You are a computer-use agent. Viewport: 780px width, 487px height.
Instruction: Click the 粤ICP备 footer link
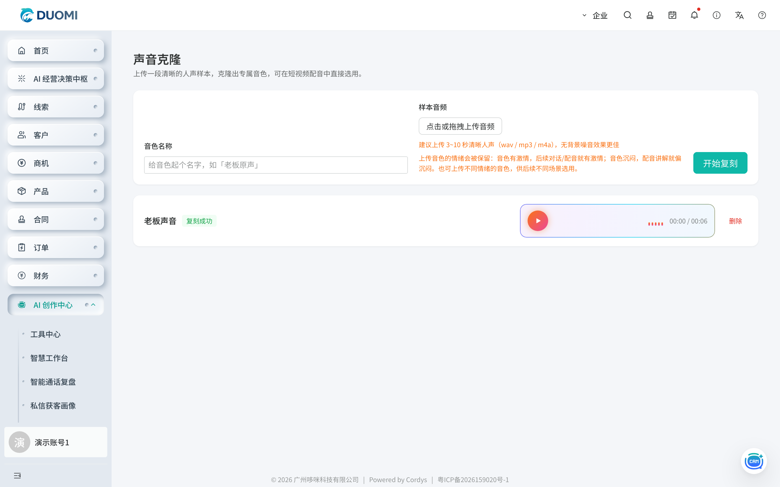coord(473,480)
